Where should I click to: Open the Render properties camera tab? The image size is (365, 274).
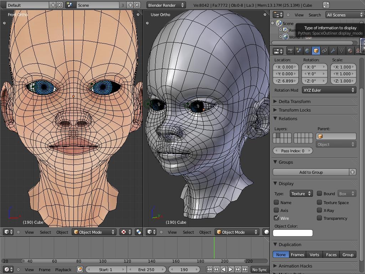click(x=290, y=51)
